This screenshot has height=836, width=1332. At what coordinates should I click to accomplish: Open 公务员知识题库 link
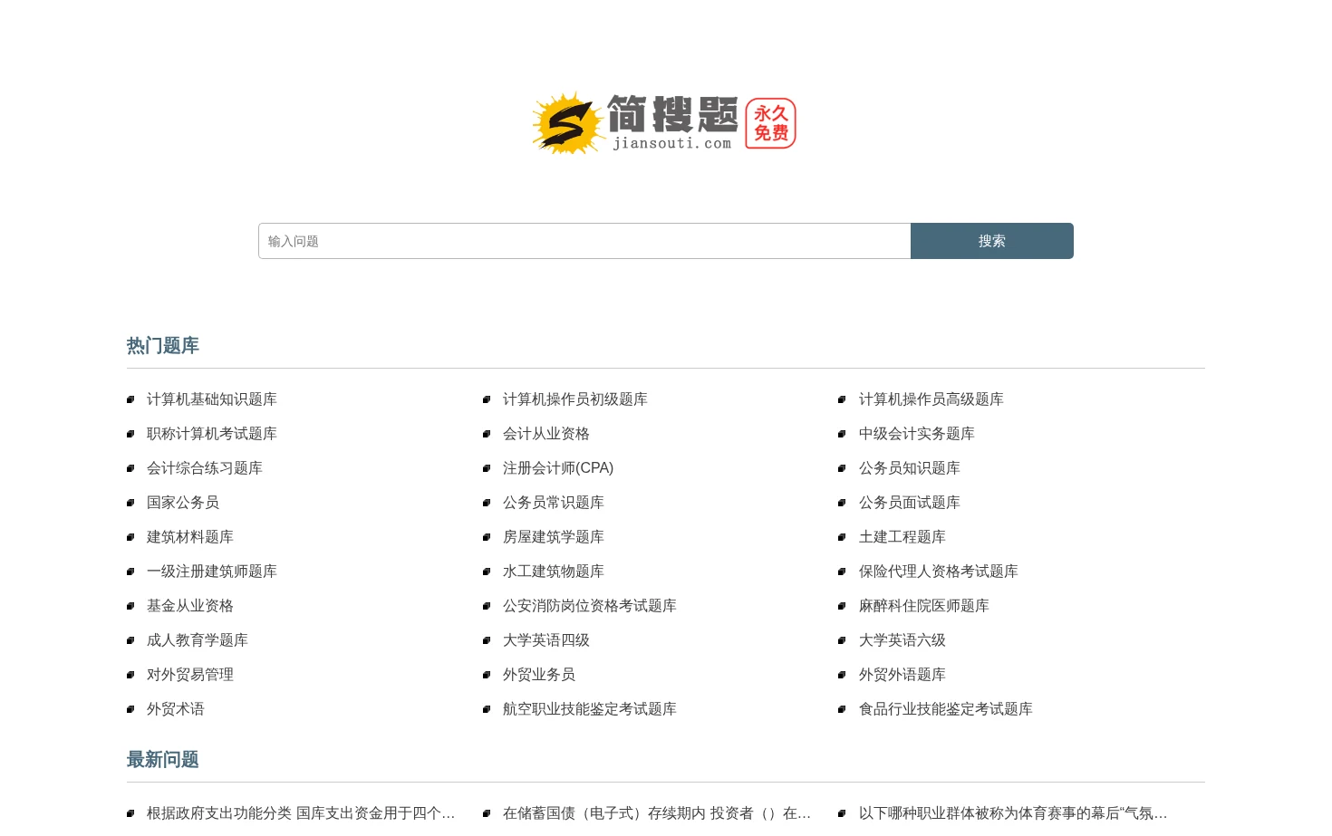[x=910, y=468]
